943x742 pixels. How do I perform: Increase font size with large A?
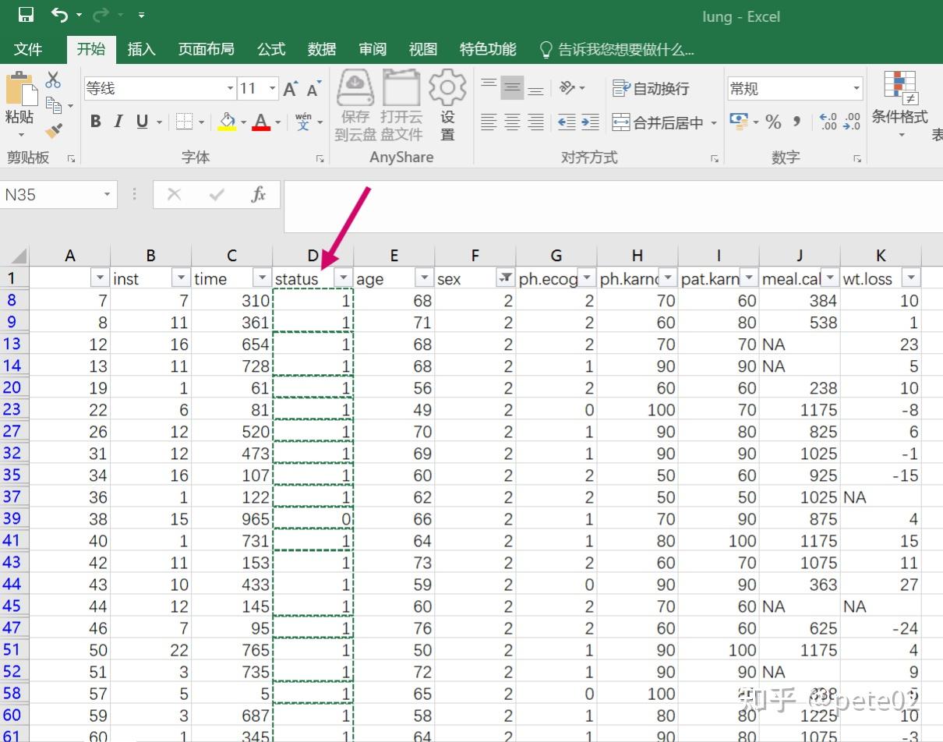click(x=291, y=89)
